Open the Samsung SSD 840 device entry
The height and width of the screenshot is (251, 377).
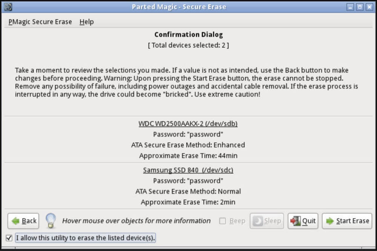tap(188, 170)
